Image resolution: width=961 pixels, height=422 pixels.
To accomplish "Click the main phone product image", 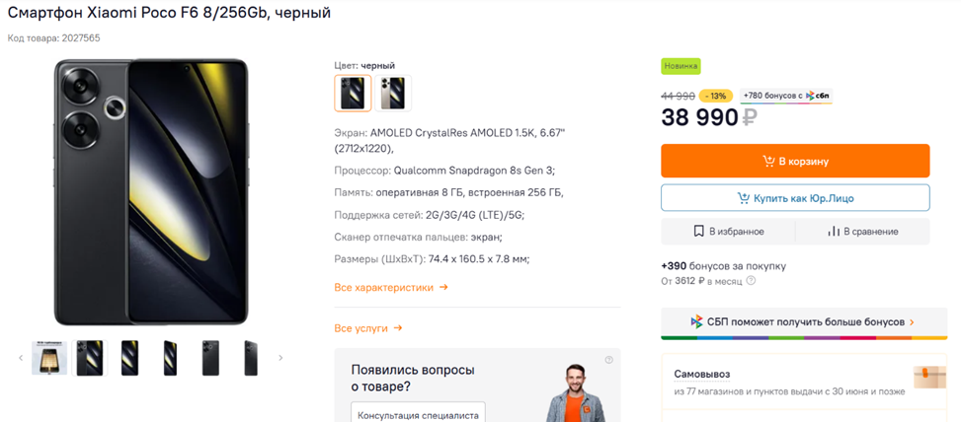I will tap(151, 191).
